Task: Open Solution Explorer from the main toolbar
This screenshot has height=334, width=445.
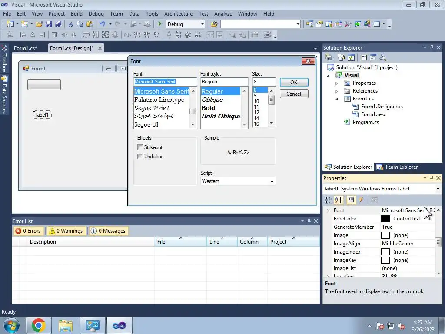Action: click(309, 24)
